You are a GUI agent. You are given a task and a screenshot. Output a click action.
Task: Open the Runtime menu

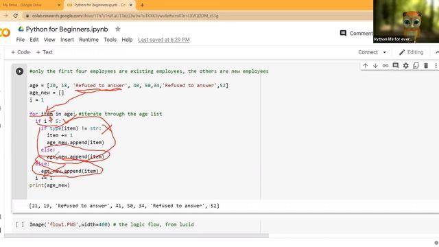coord(88,40)
